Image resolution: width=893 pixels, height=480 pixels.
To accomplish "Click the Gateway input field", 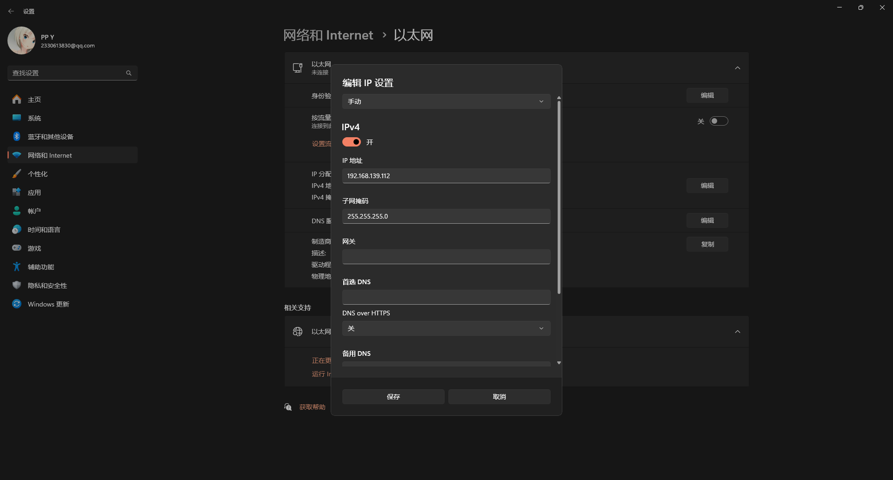I will pyautogui.click(x=446, y=257).
